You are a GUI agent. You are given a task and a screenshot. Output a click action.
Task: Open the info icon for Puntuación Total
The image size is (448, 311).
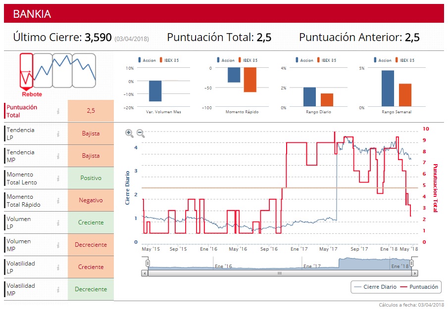coord(58,111)
